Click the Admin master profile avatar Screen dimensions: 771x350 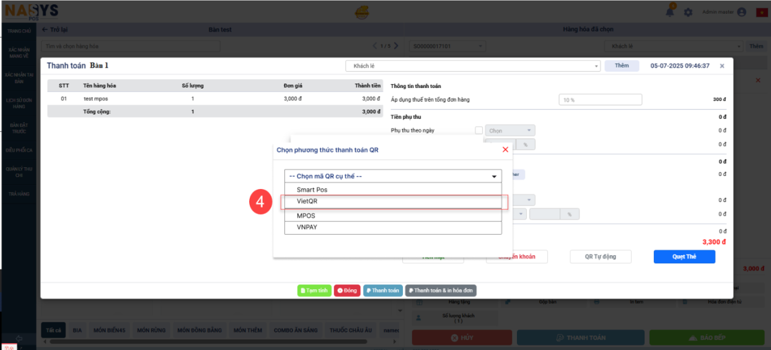click(x=741, y=12)
